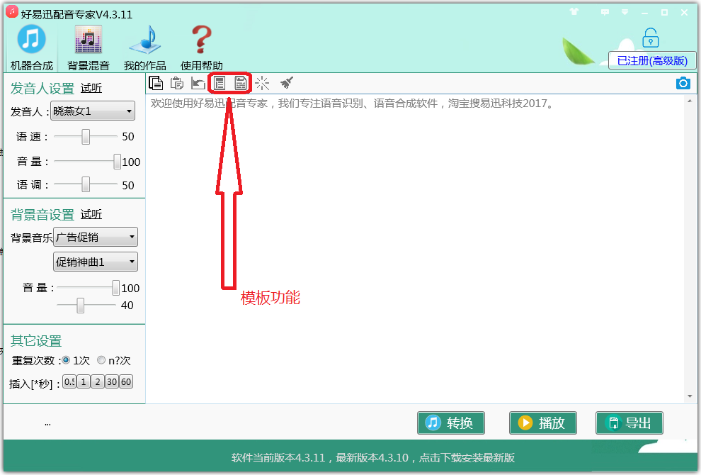Click the sparkle icon in editor toolbar
The width and height of the screenshot is (701, 475).
click(262, 83)
